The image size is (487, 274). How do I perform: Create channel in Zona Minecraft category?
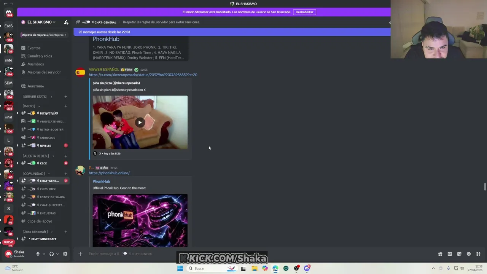click(x=66, y=232)
